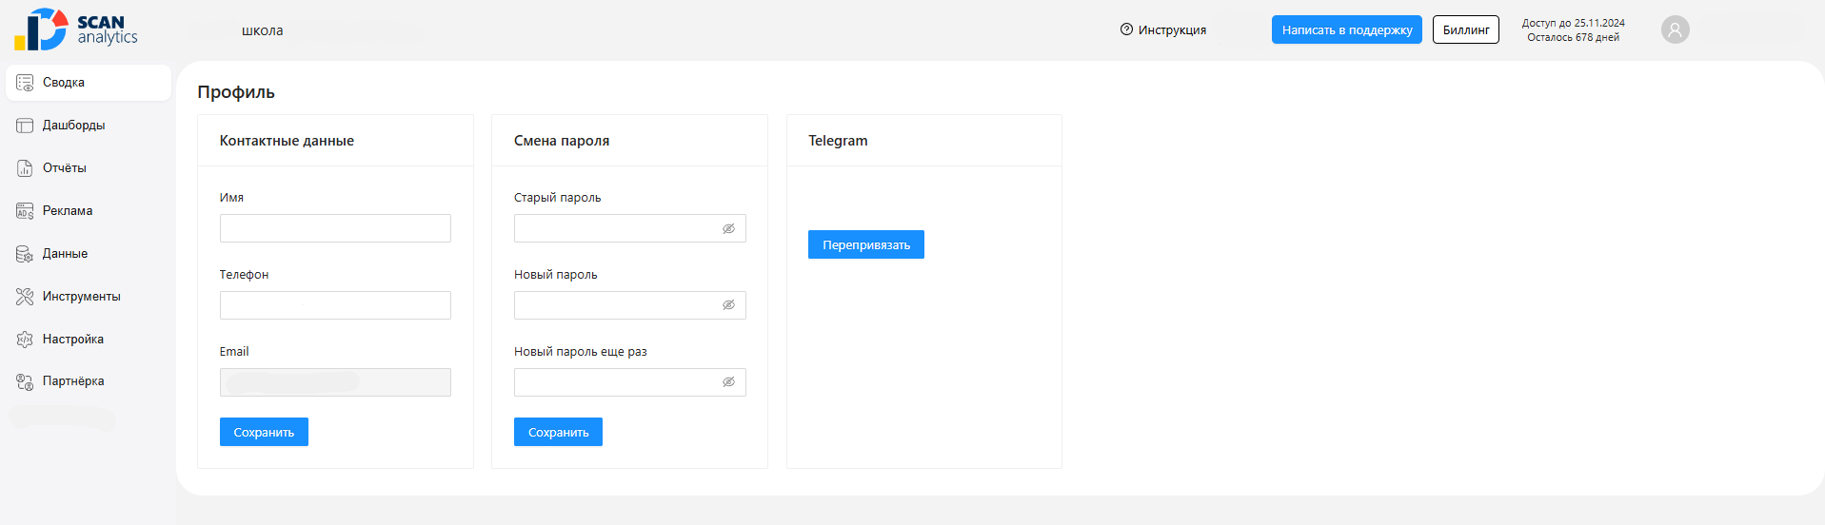The width and height of the screenshot is (1825, 525).
Task: Click the Настройка gear icon
Action: coord(25,340)
